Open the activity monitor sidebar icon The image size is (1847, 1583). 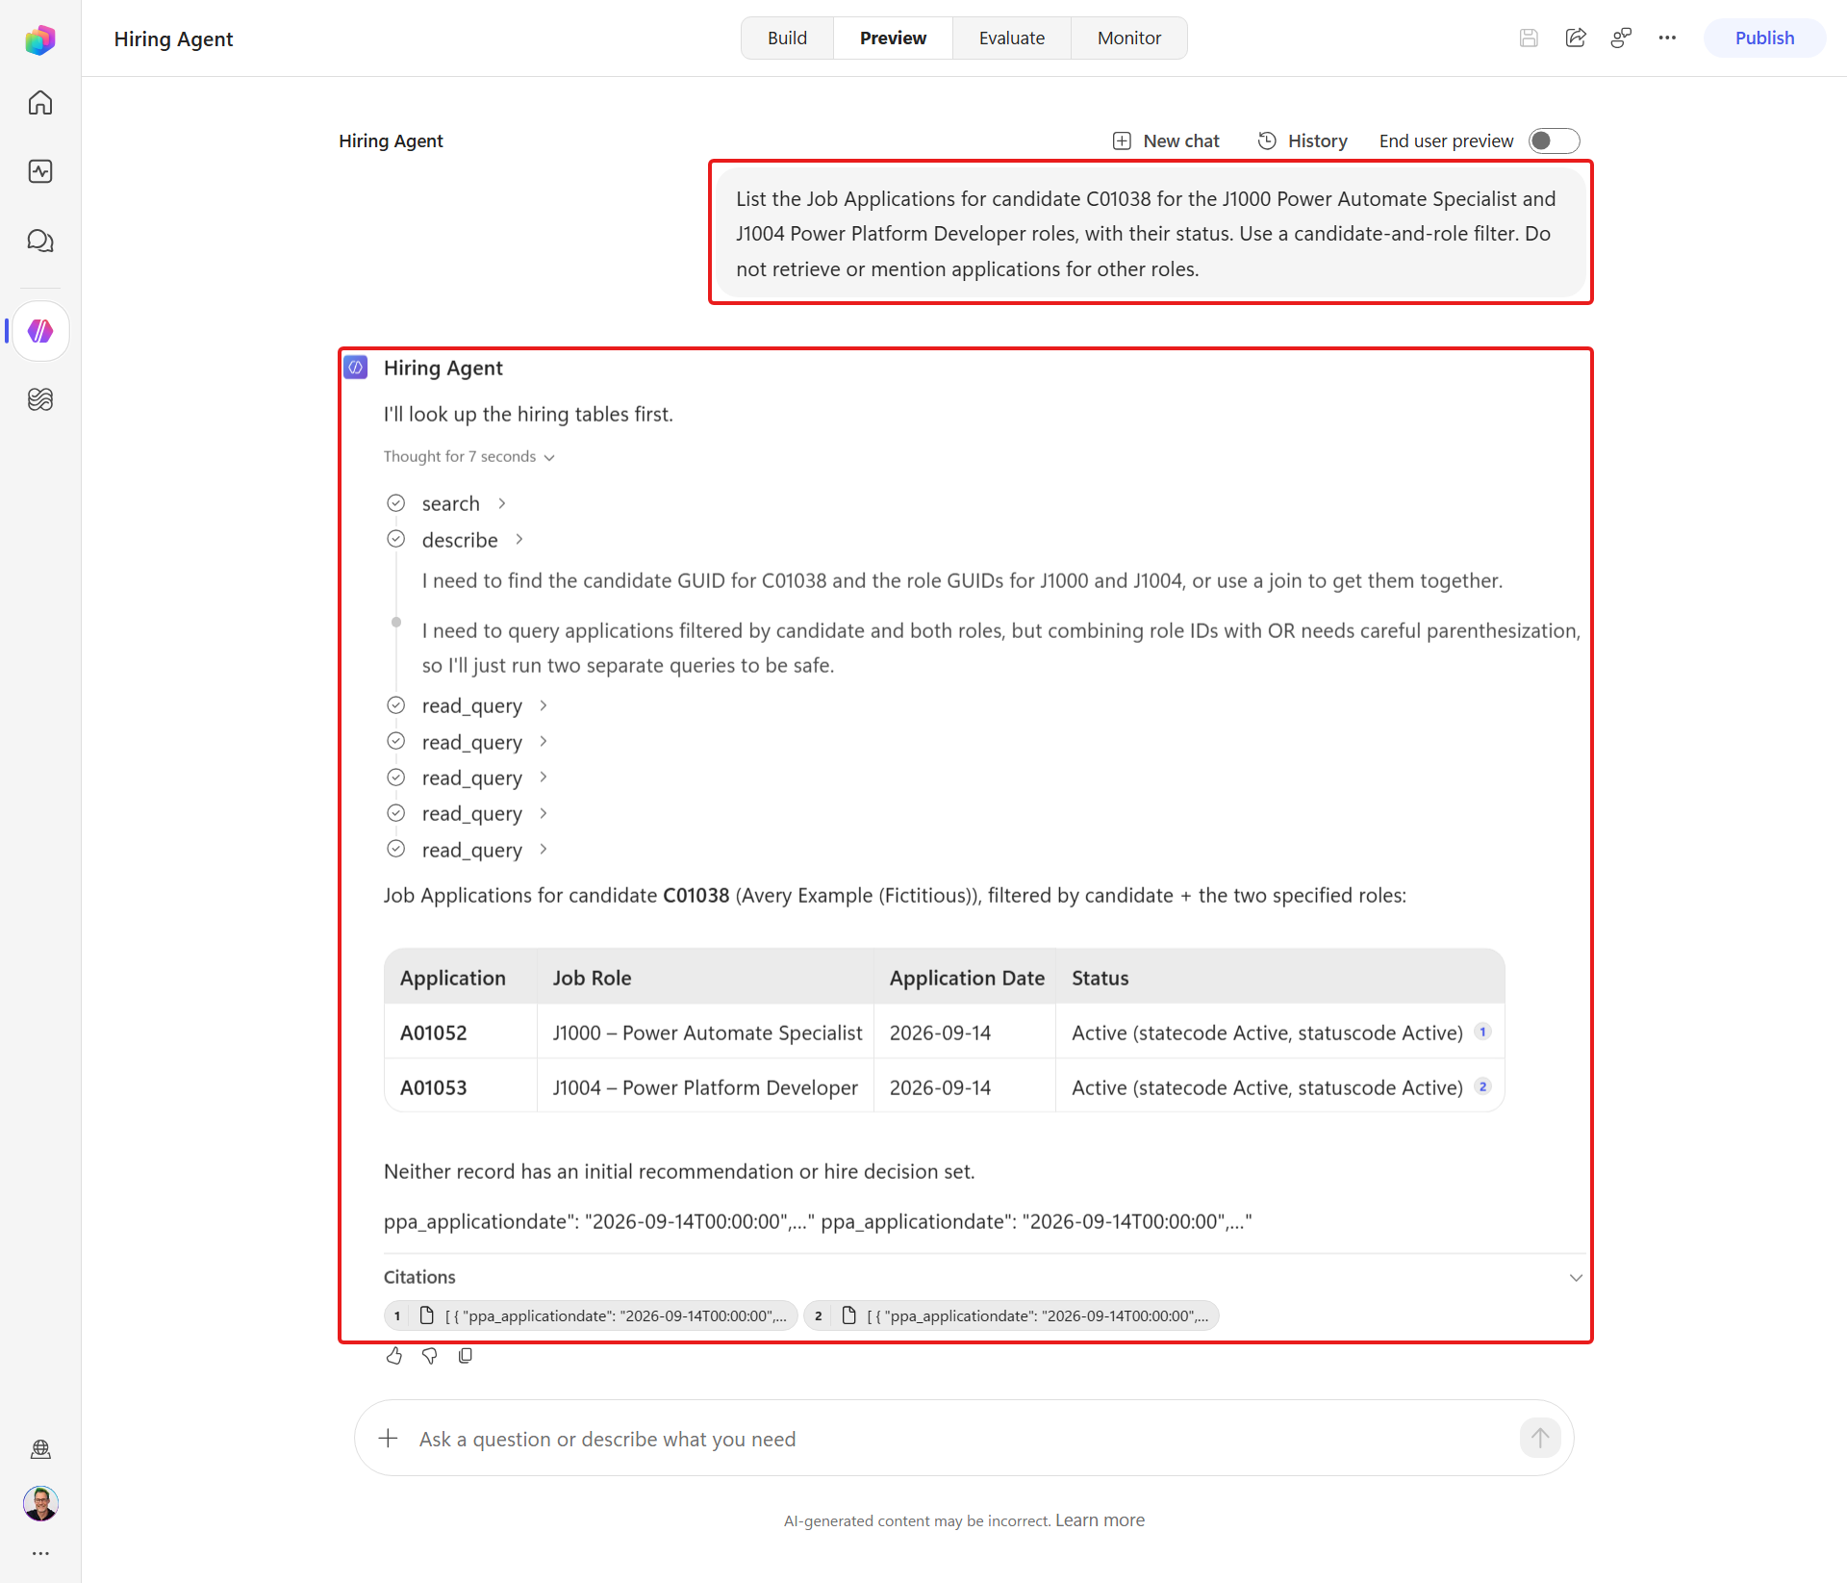40,171
